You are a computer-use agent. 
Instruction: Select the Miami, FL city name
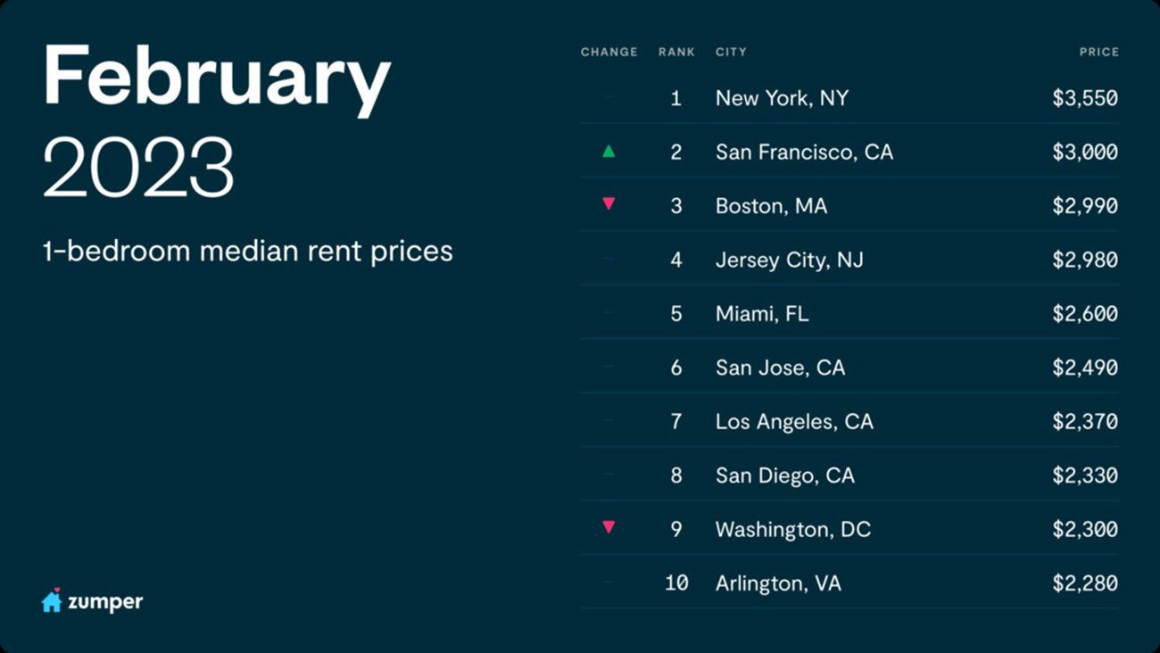[x=762, y=314]
